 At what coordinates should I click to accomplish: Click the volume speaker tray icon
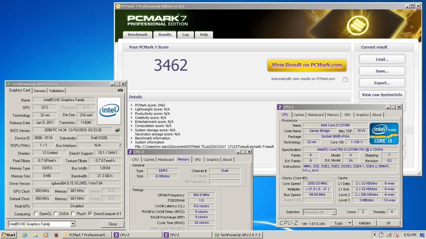(397, 235)
